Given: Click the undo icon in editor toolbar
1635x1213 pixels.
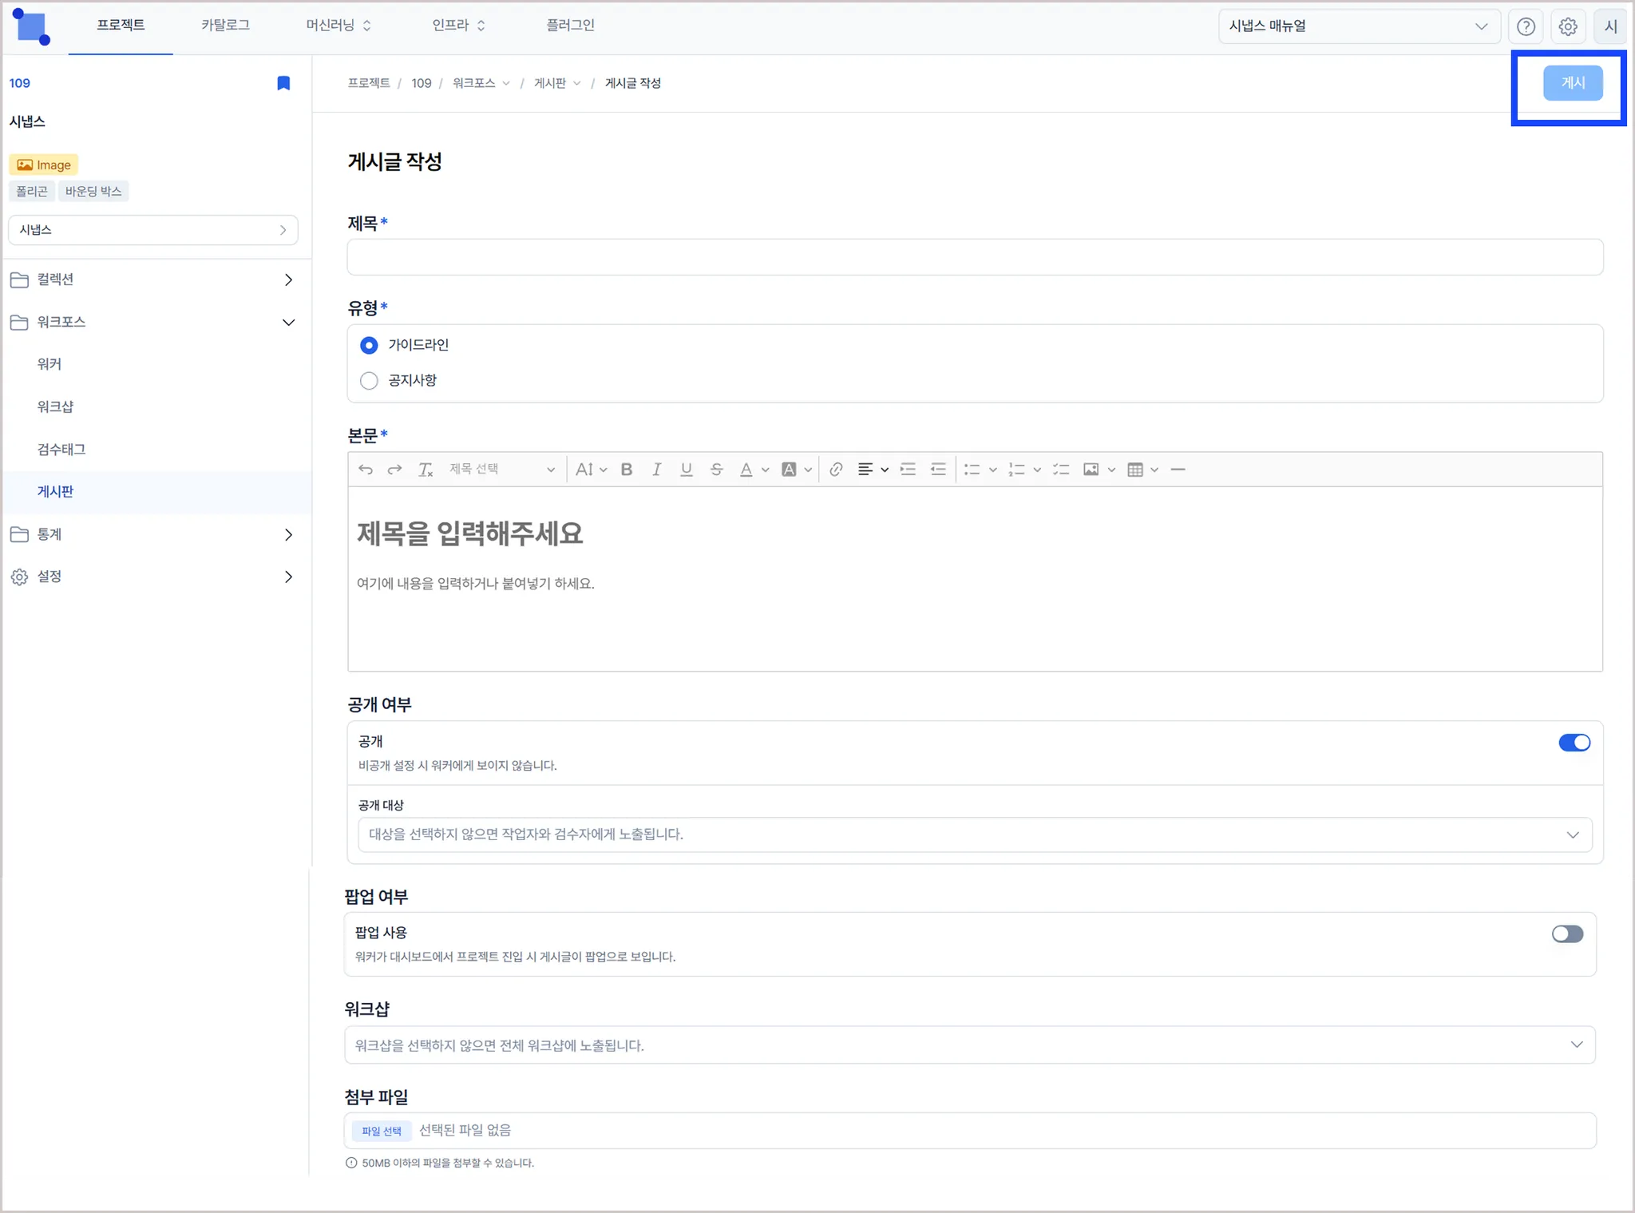Looking at the screenshot, I should [x=366, y=470].
